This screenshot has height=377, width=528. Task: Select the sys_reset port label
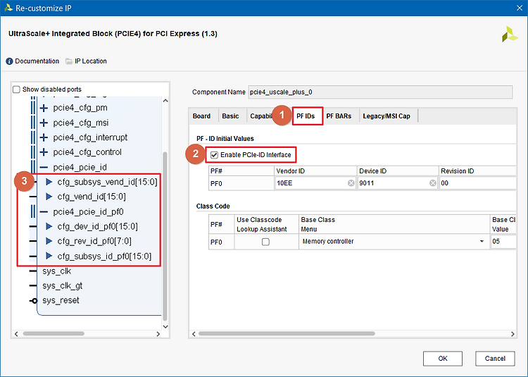pos(61,300)
